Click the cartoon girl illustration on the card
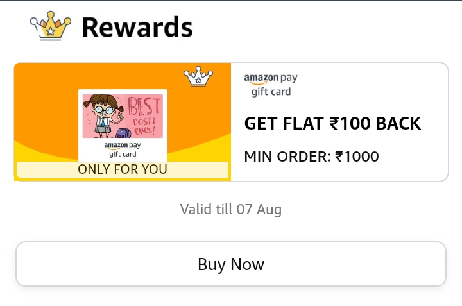This screenshot has height=306, width=462. pos(101,115)
